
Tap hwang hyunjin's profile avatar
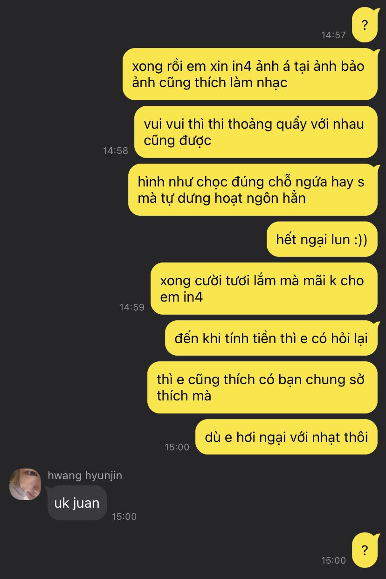pos(25,484)
